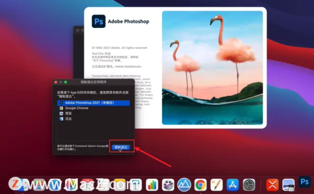314x194 pixels.
Task: Click the flamingo artwork on the splash screen
Action: [212, 68]
